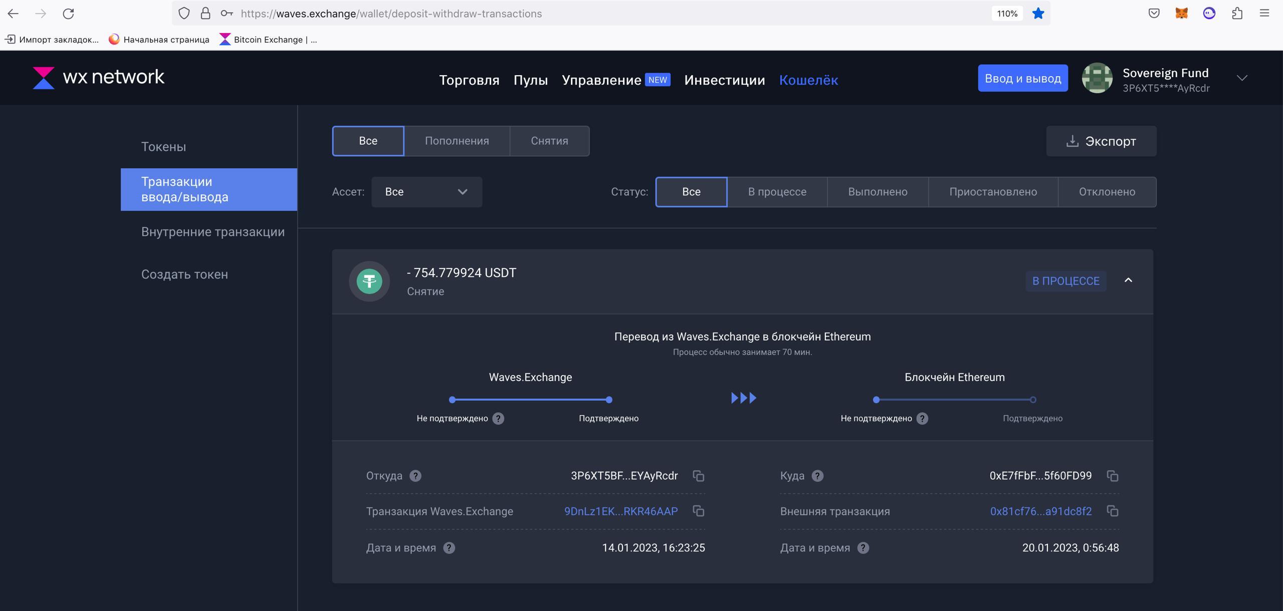Copy the sender address 3P6XT5BF...EYAyRcdr
This screenshot has height=611, width=1283.
698,476
